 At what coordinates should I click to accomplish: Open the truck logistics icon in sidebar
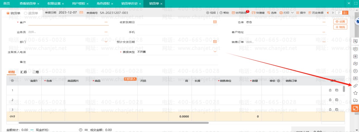pos(355,100)
